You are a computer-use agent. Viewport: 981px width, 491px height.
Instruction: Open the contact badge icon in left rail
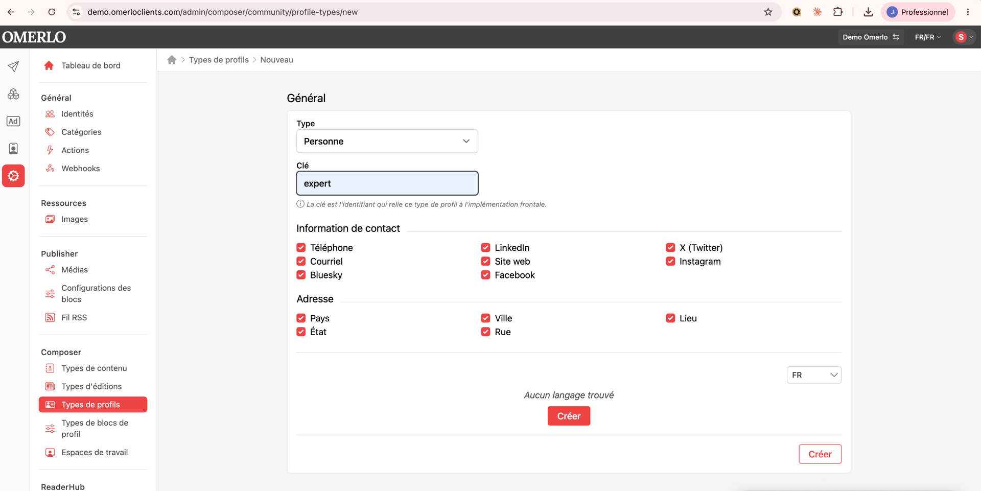[x=13, y=148]
